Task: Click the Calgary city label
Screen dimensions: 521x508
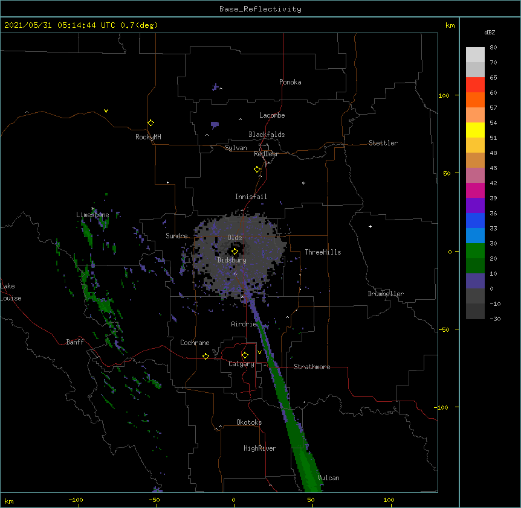Action: coord(241,364)
